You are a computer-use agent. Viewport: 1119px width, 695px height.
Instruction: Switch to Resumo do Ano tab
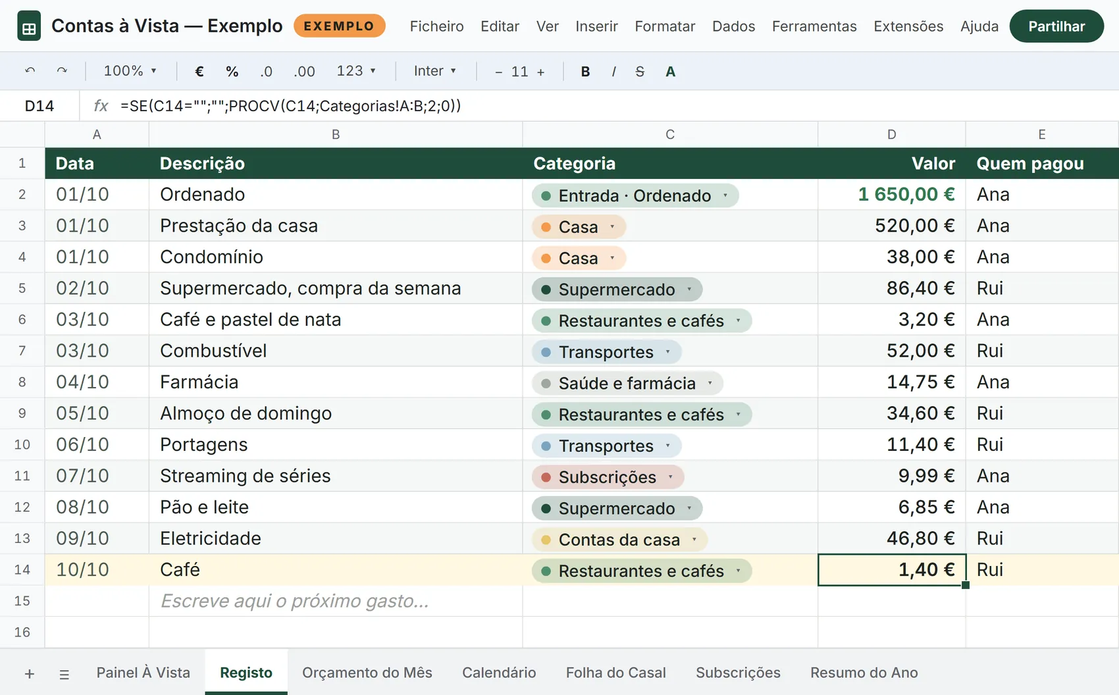(x=864, y=673)
